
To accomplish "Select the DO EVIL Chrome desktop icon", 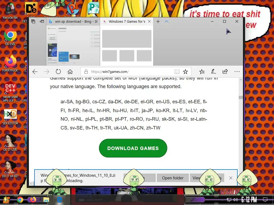I will 10,37.
